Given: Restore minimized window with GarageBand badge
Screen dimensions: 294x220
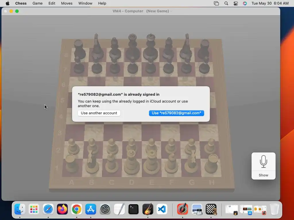Looking at the screenshot, I should coord(232,209).
